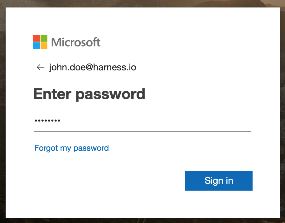Screen dimensions: 285x223
Task: Open the Forgot my password link
Action: coord(72,148)
